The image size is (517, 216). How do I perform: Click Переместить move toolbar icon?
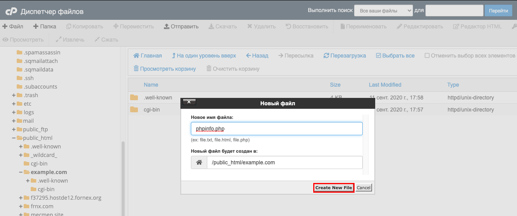(x=133, y=26)
